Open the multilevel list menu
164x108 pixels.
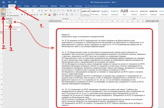[x=63, y=11]
